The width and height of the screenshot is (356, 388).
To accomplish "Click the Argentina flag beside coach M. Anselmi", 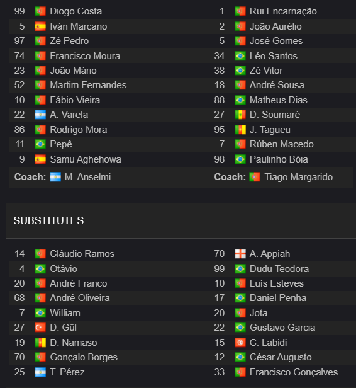I will point(55,177).
